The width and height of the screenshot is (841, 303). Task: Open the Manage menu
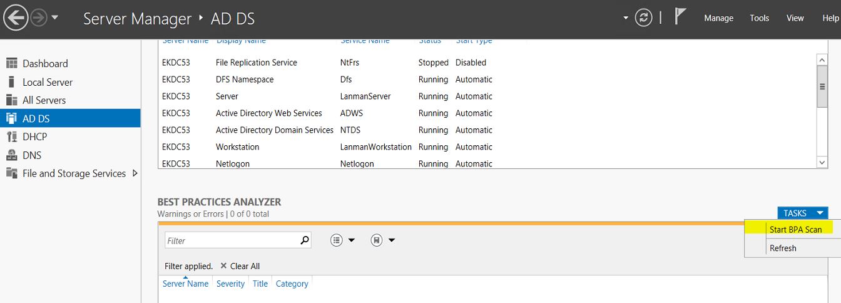pos(718,18)
